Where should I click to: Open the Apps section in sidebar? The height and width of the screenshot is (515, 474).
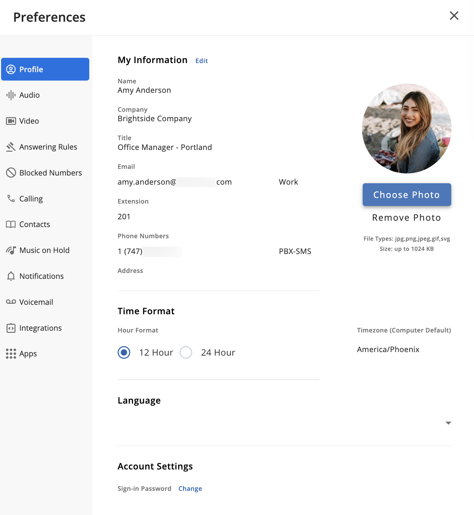(x=28, y=354)
